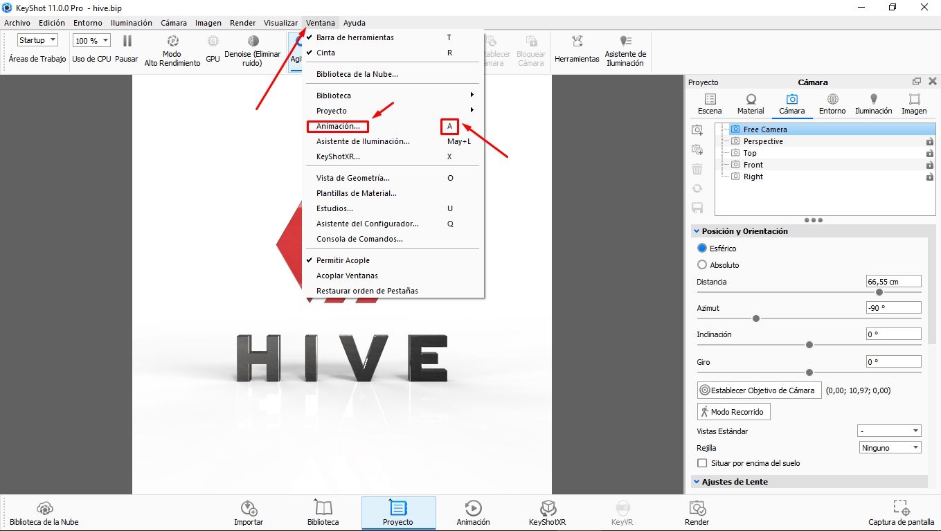Open Biblioteca de la Nube in bottom bar
The image size is (941, 531).
pyautogui.click(x=44, y=513)
